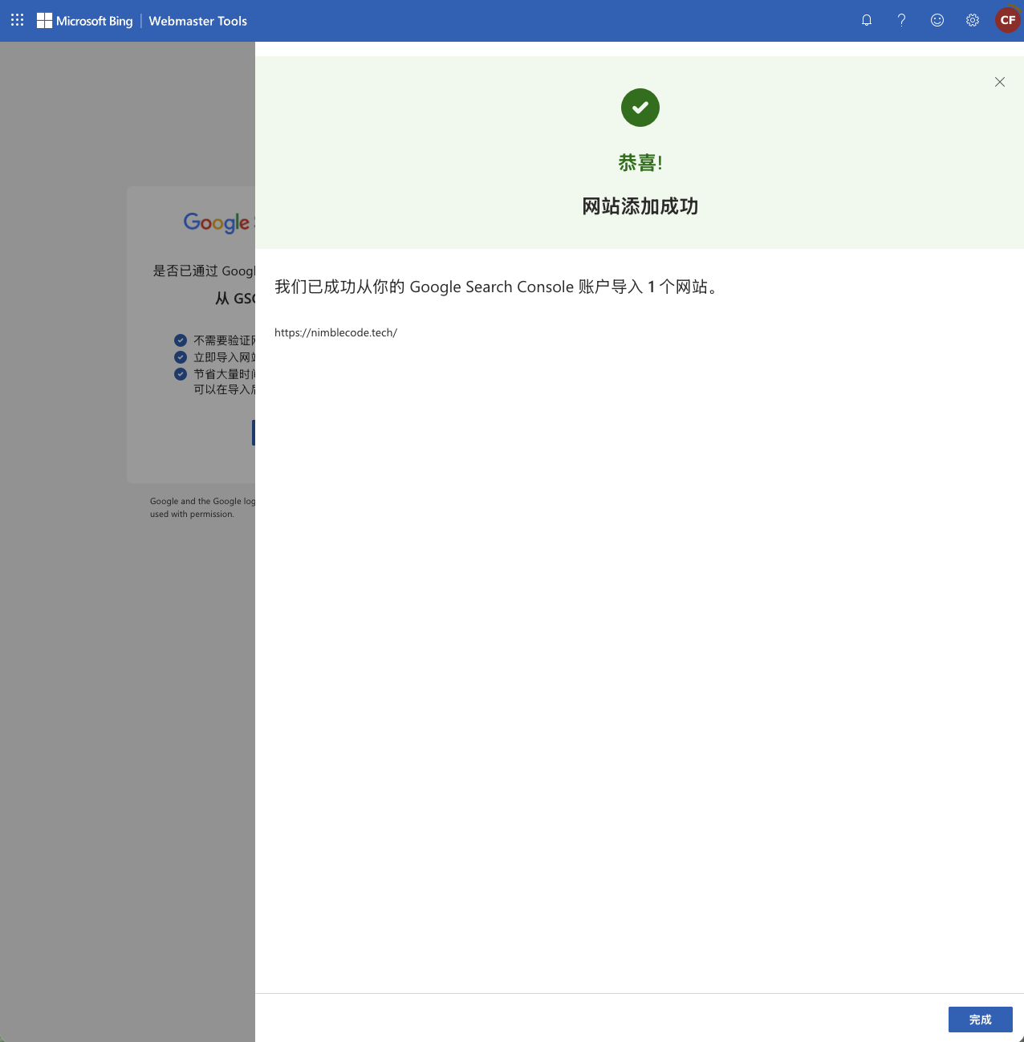Open feedback using the smiley icon
The image size is (1024, 1042).
click(x=937, y=20)
